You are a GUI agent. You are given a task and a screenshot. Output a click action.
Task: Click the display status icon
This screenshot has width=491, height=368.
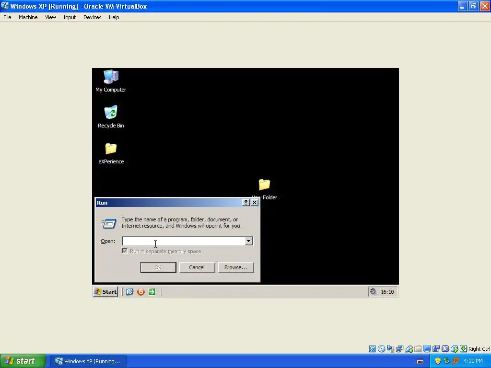[427, 349]
